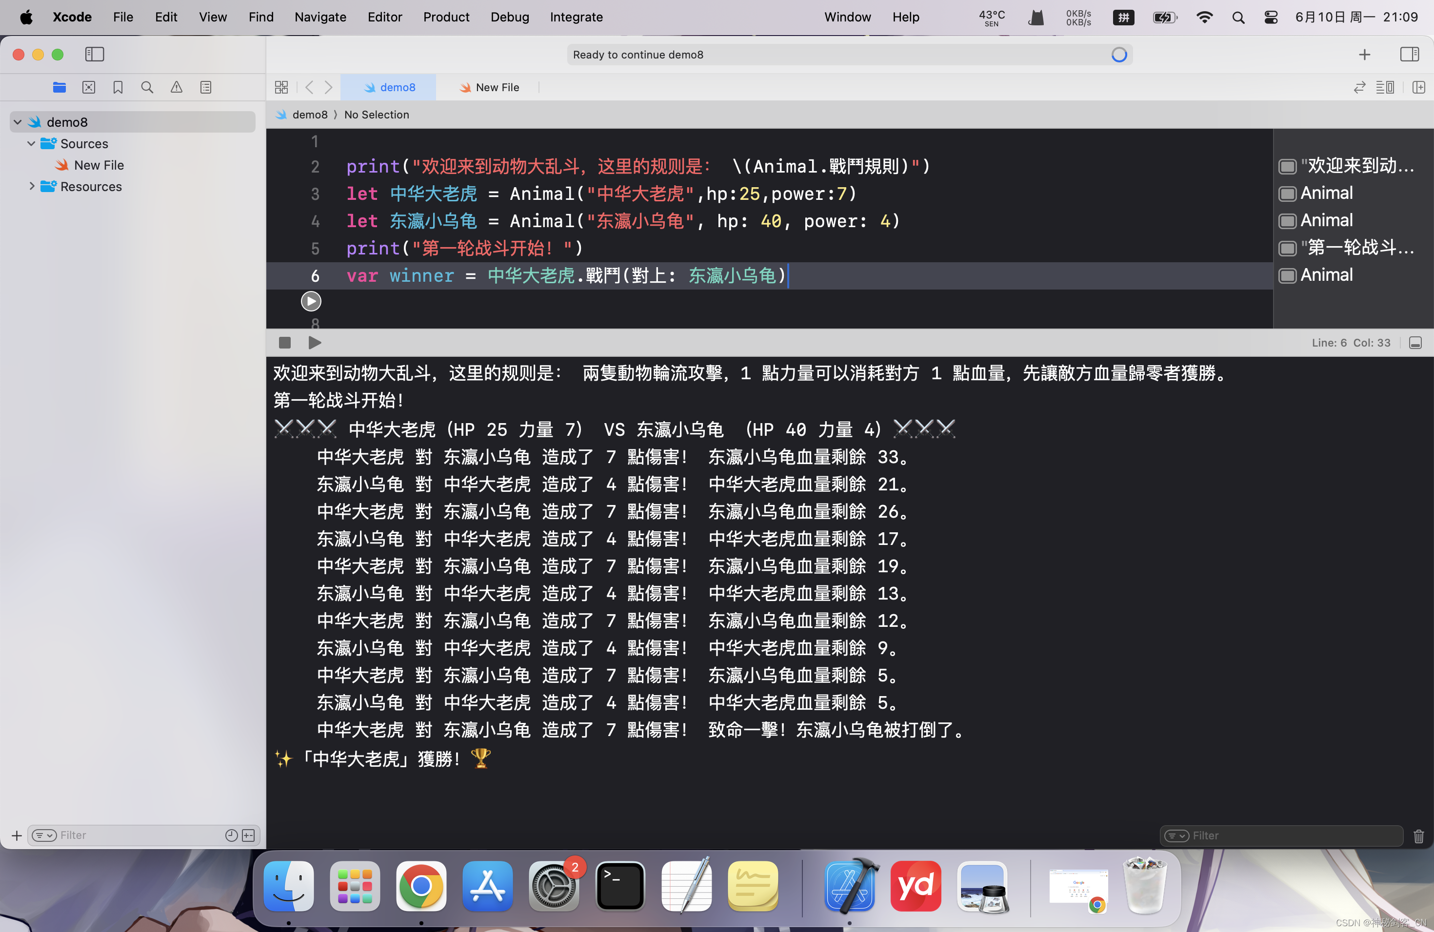Click the plus Library button in toolbar
Screen dimensions: 1434x932
(1364, 54)
